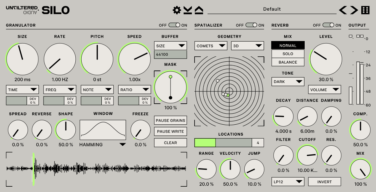Image resolution: width=376 pixels, height=192 pixels.
Task: Go to next preset with right chevron
Action: click(x=354, y=10)
